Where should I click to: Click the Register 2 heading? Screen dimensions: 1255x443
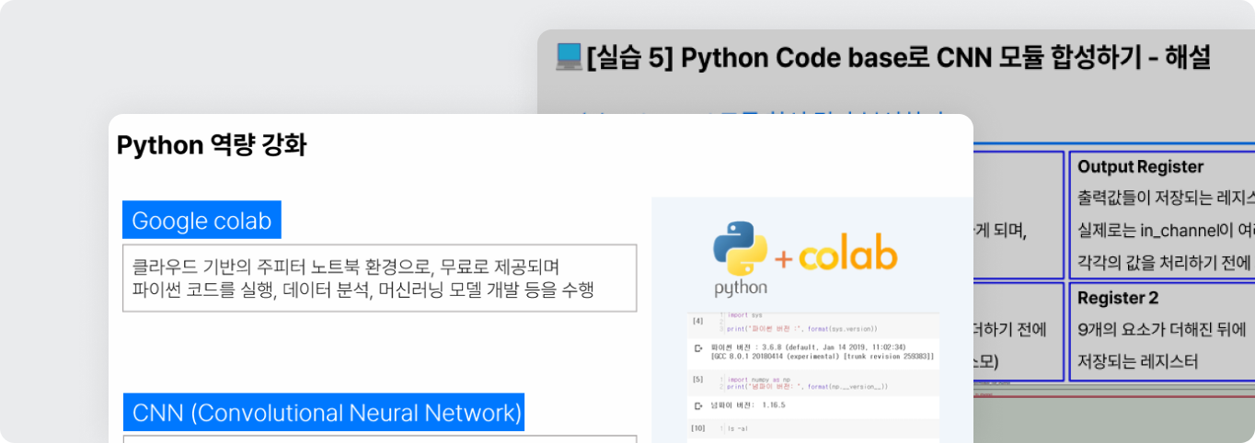pyautogui.click(x=1118, y=298)
